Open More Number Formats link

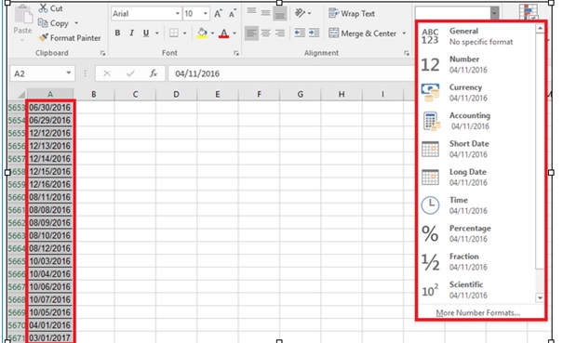click(x=478, y=313)
